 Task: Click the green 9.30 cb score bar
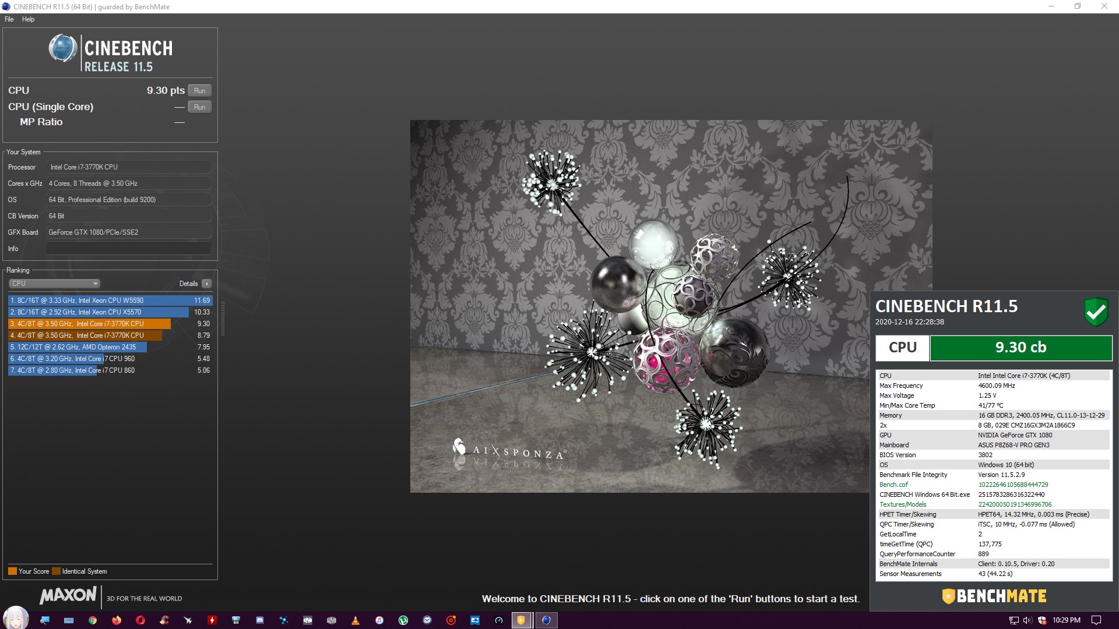point(1021,348)
